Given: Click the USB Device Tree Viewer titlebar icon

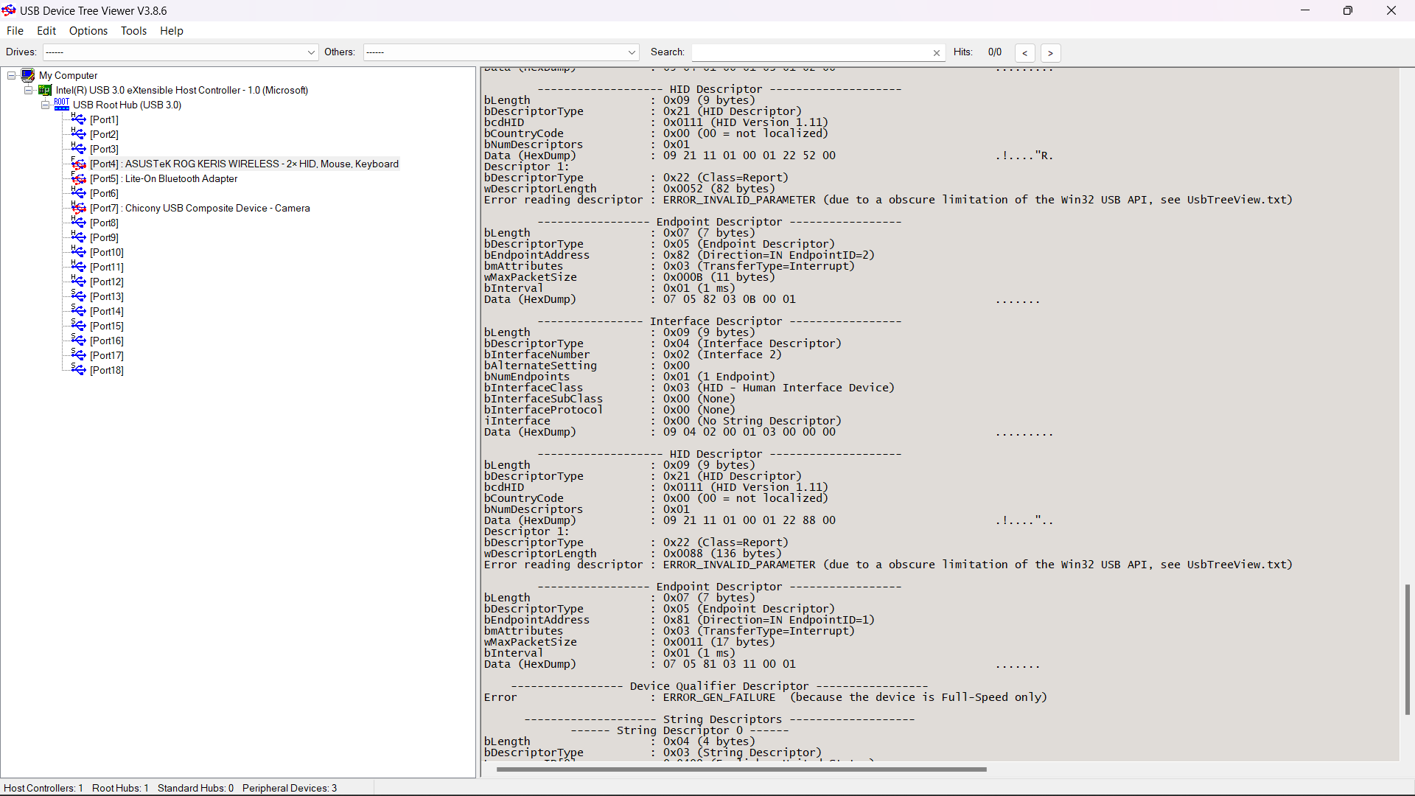Looking at the screenshot, I should pyautogui.click(x=9, y=10).
